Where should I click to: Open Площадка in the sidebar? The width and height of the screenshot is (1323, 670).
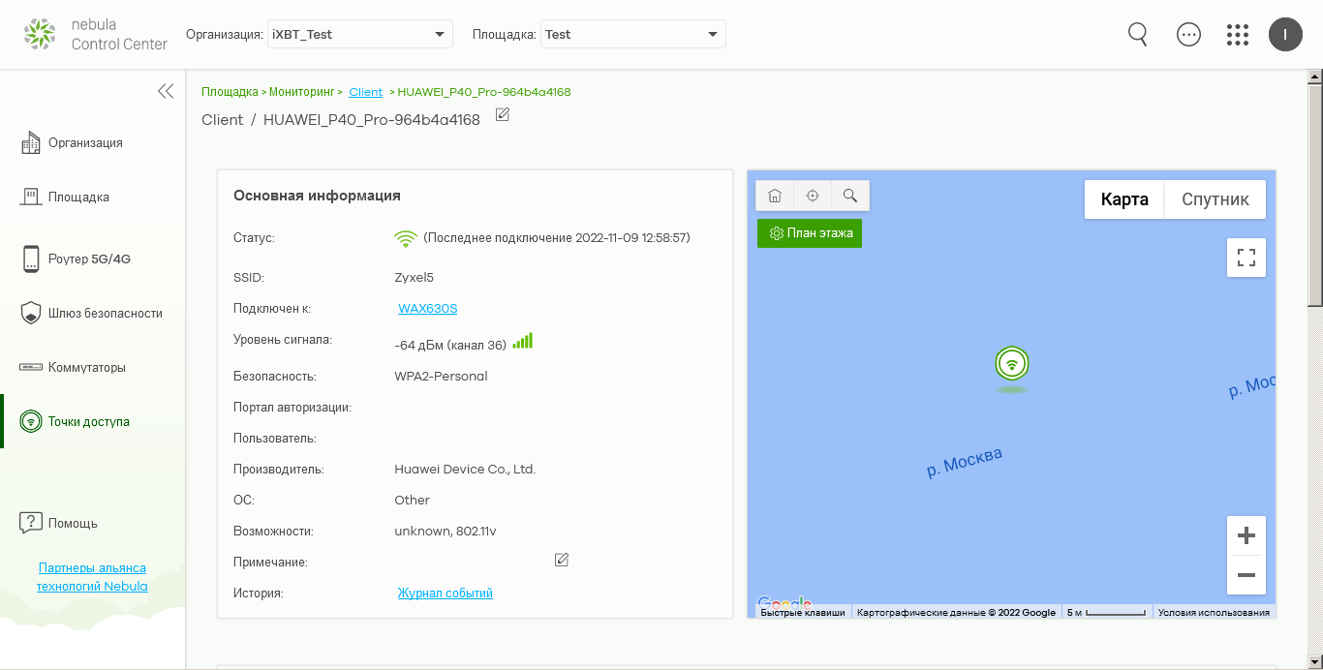click(x=78, y=197)
